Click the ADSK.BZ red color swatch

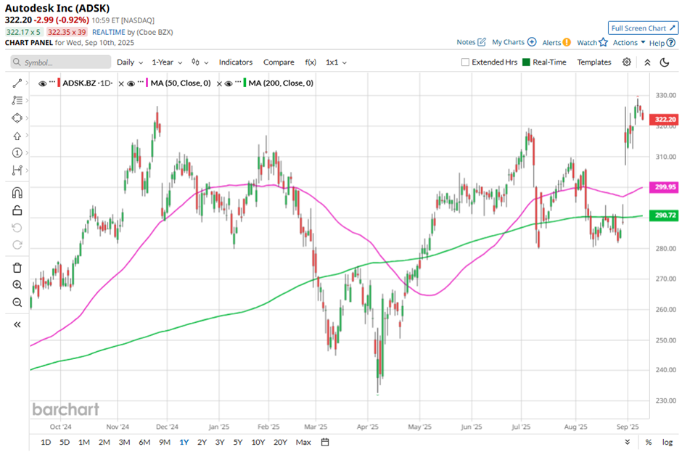59,83
